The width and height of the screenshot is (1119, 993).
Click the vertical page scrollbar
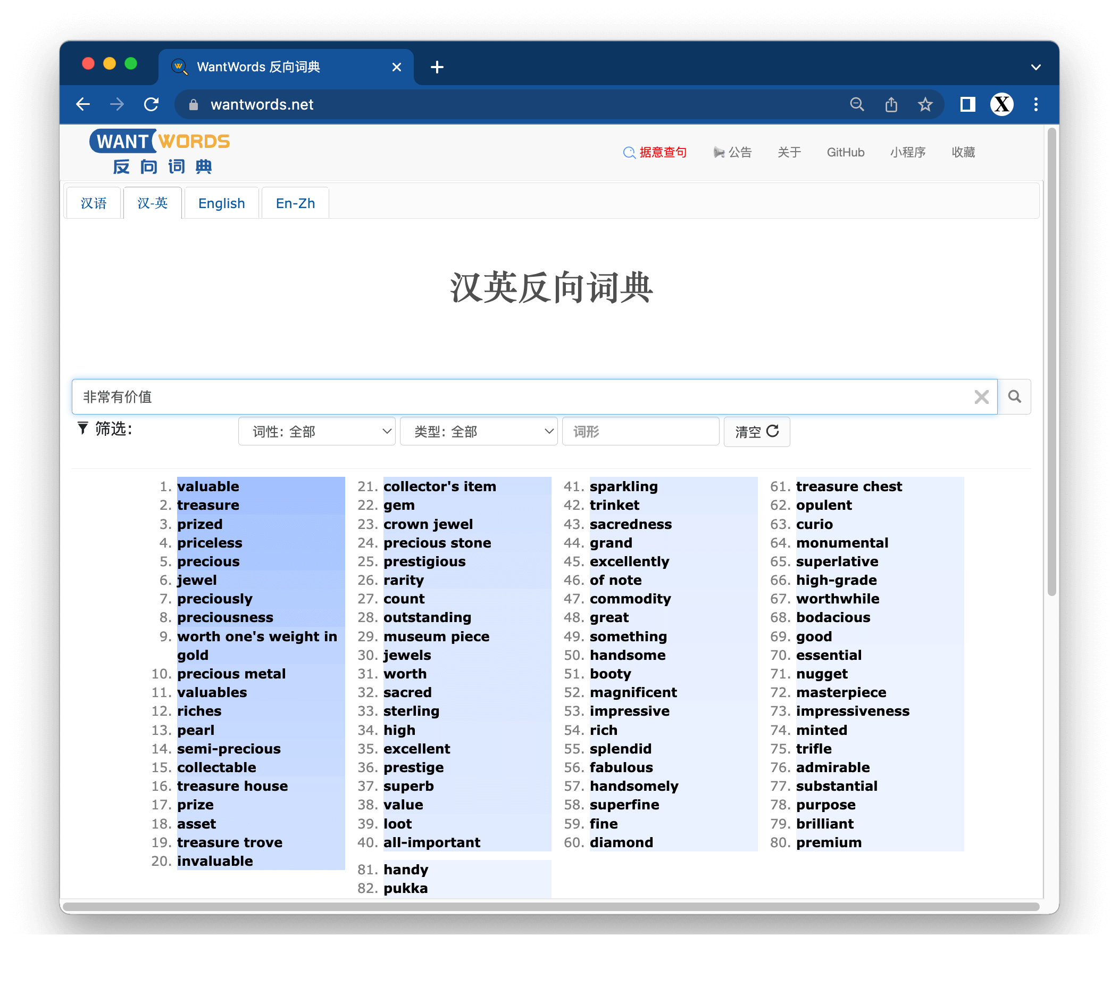pos(1051,361)
